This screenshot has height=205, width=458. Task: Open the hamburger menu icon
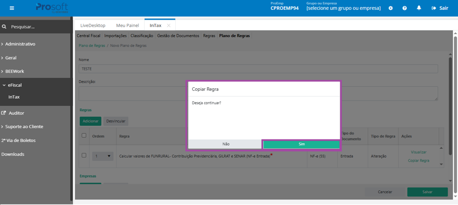tap(12, 8)
